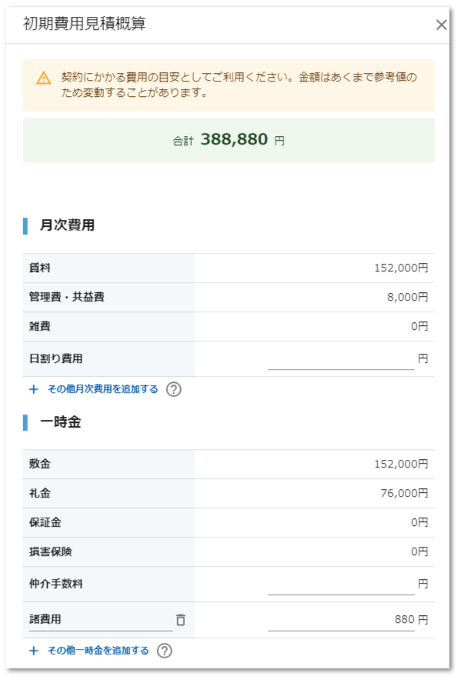Add another one-time fee via その他一時金を追加する

click(98, 651)
